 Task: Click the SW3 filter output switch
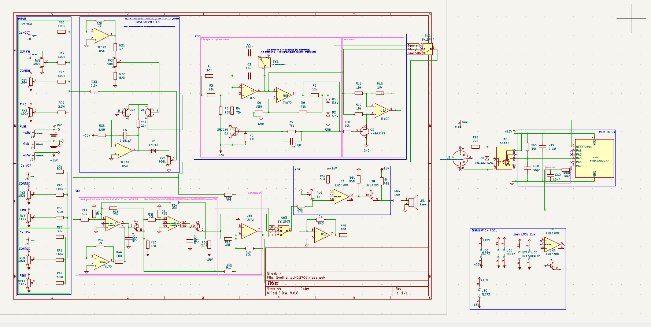click(x=284, y=231)
